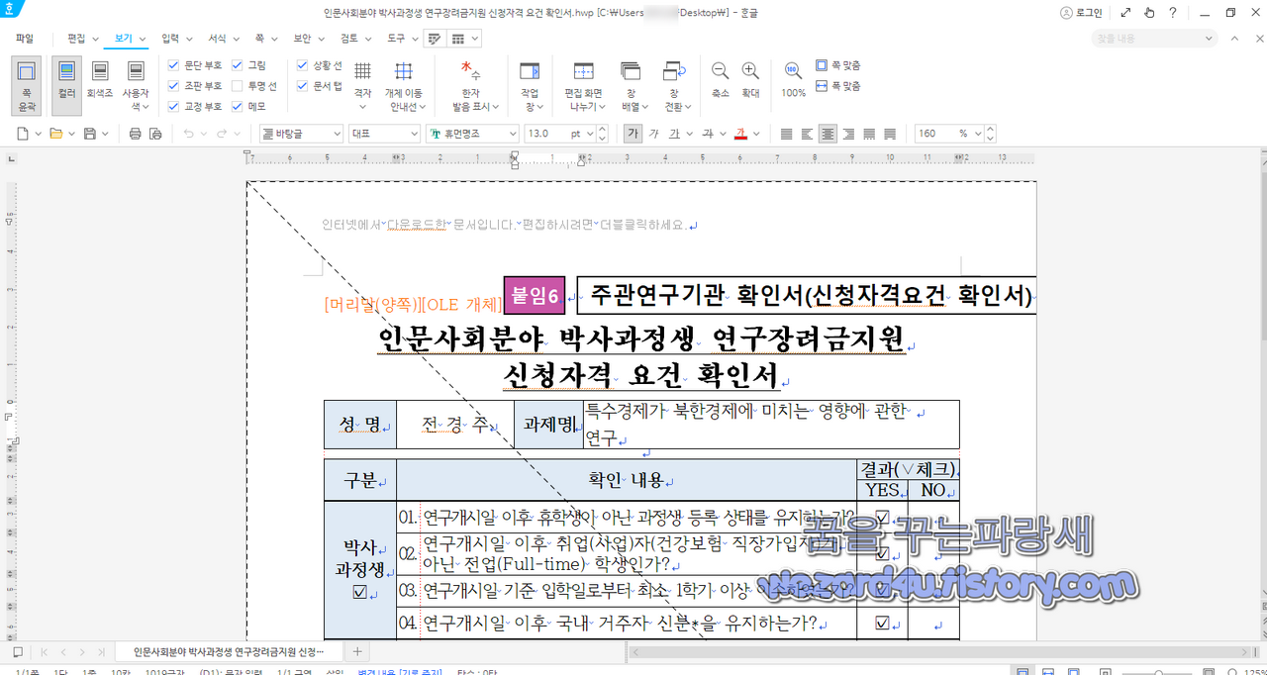Toggle bold formatting in the format toolbar
Image resolution: width=1267 pixels, height=675 pixels.
point(633,133)
